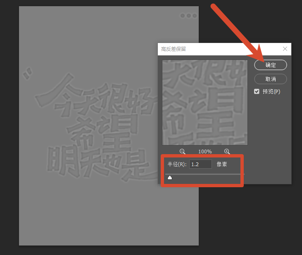Click the 100% zoom level text
Image resolution: width=302 pixels, height=255 pixels.
pyautogui.click(x=205, y=152)
